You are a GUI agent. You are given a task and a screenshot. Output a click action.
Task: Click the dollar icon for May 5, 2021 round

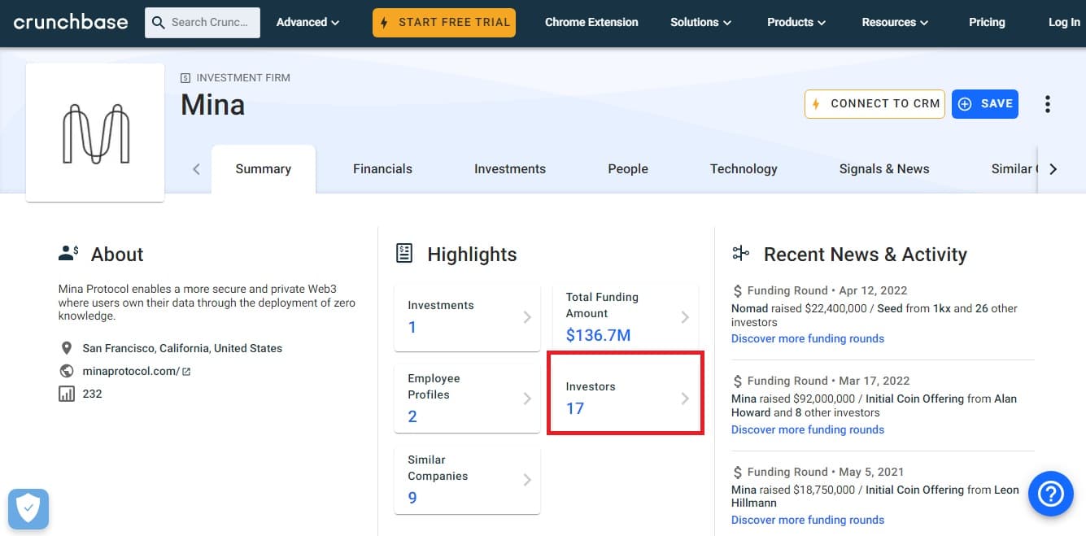pos(737,472)
